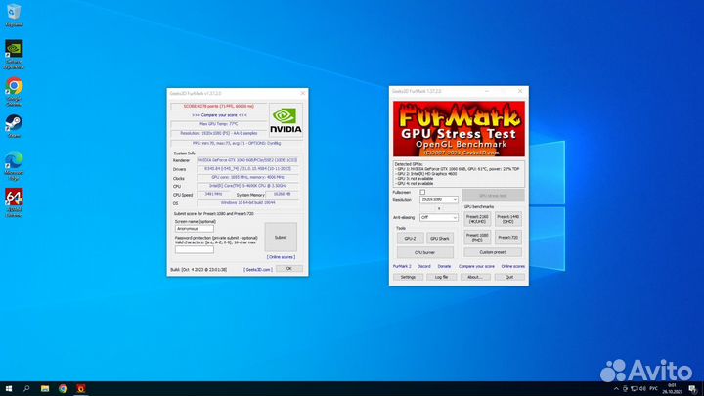Follow the Discord link

(x=423, y=266)
